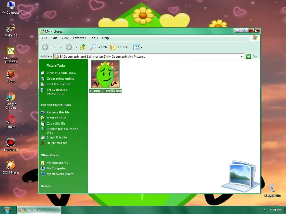Click Order prints online
The width and height of the screenshot is (286, 214).
(60, 79)
